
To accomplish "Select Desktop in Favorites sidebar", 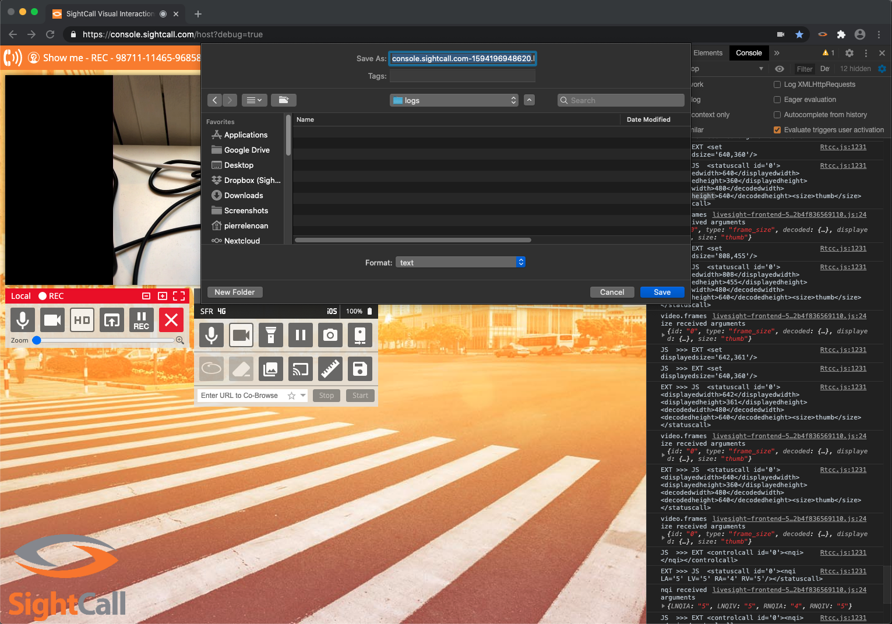I will pos(239,165).
